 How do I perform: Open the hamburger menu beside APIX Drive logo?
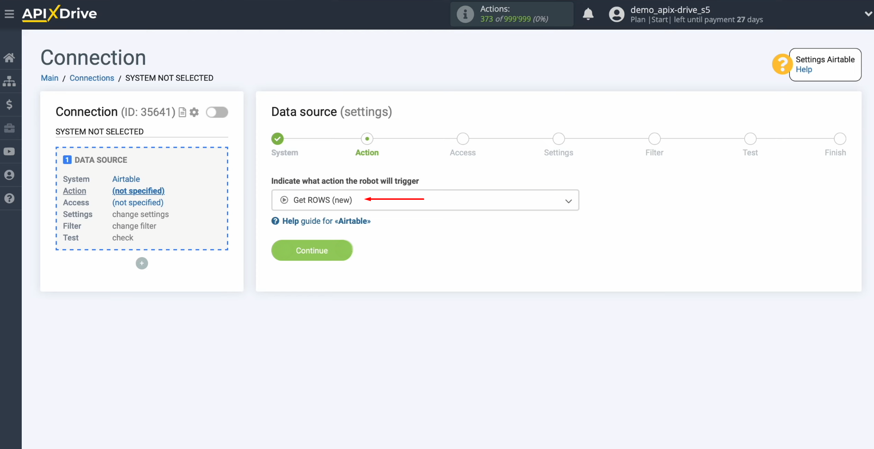tap(10, 13)
